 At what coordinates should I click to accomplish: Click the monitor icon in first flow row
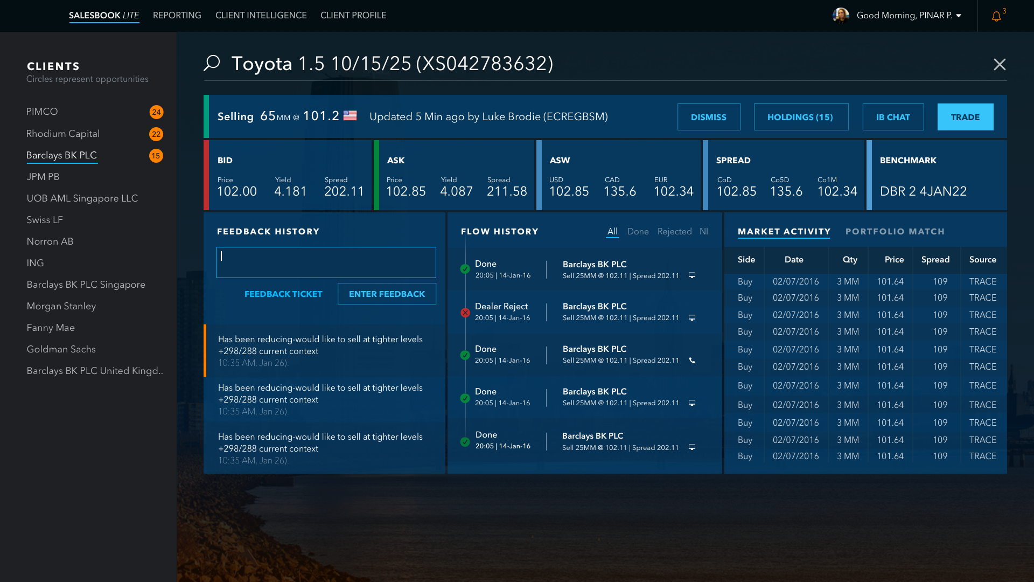coord(692,275)
